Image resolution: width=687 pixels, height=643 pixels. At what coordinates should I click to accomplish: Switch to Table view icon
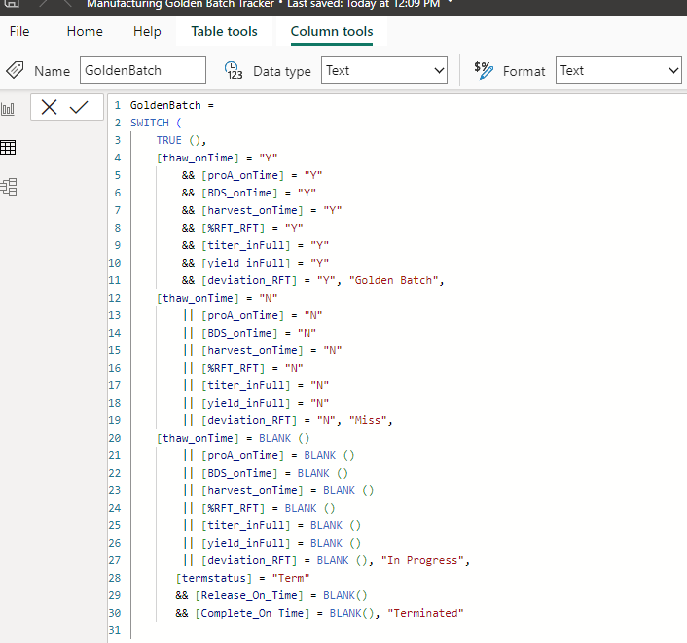tap(8, 148)
